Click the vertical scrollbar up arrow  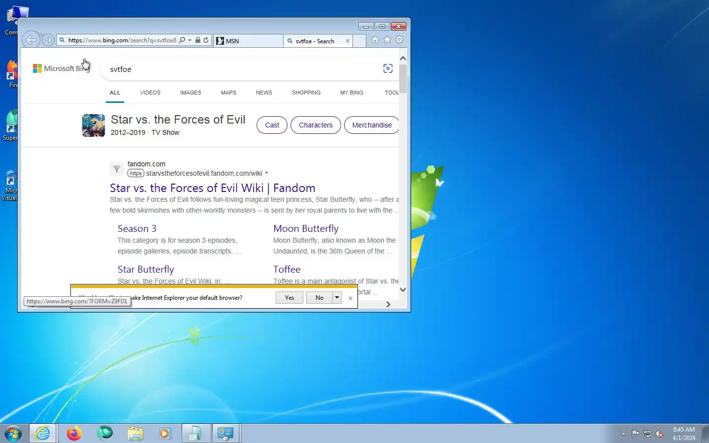coord(403,58)
